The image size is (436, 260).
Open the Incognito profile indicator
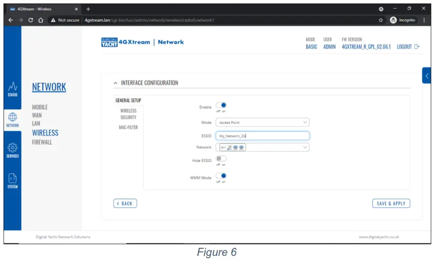pos(403,20)
